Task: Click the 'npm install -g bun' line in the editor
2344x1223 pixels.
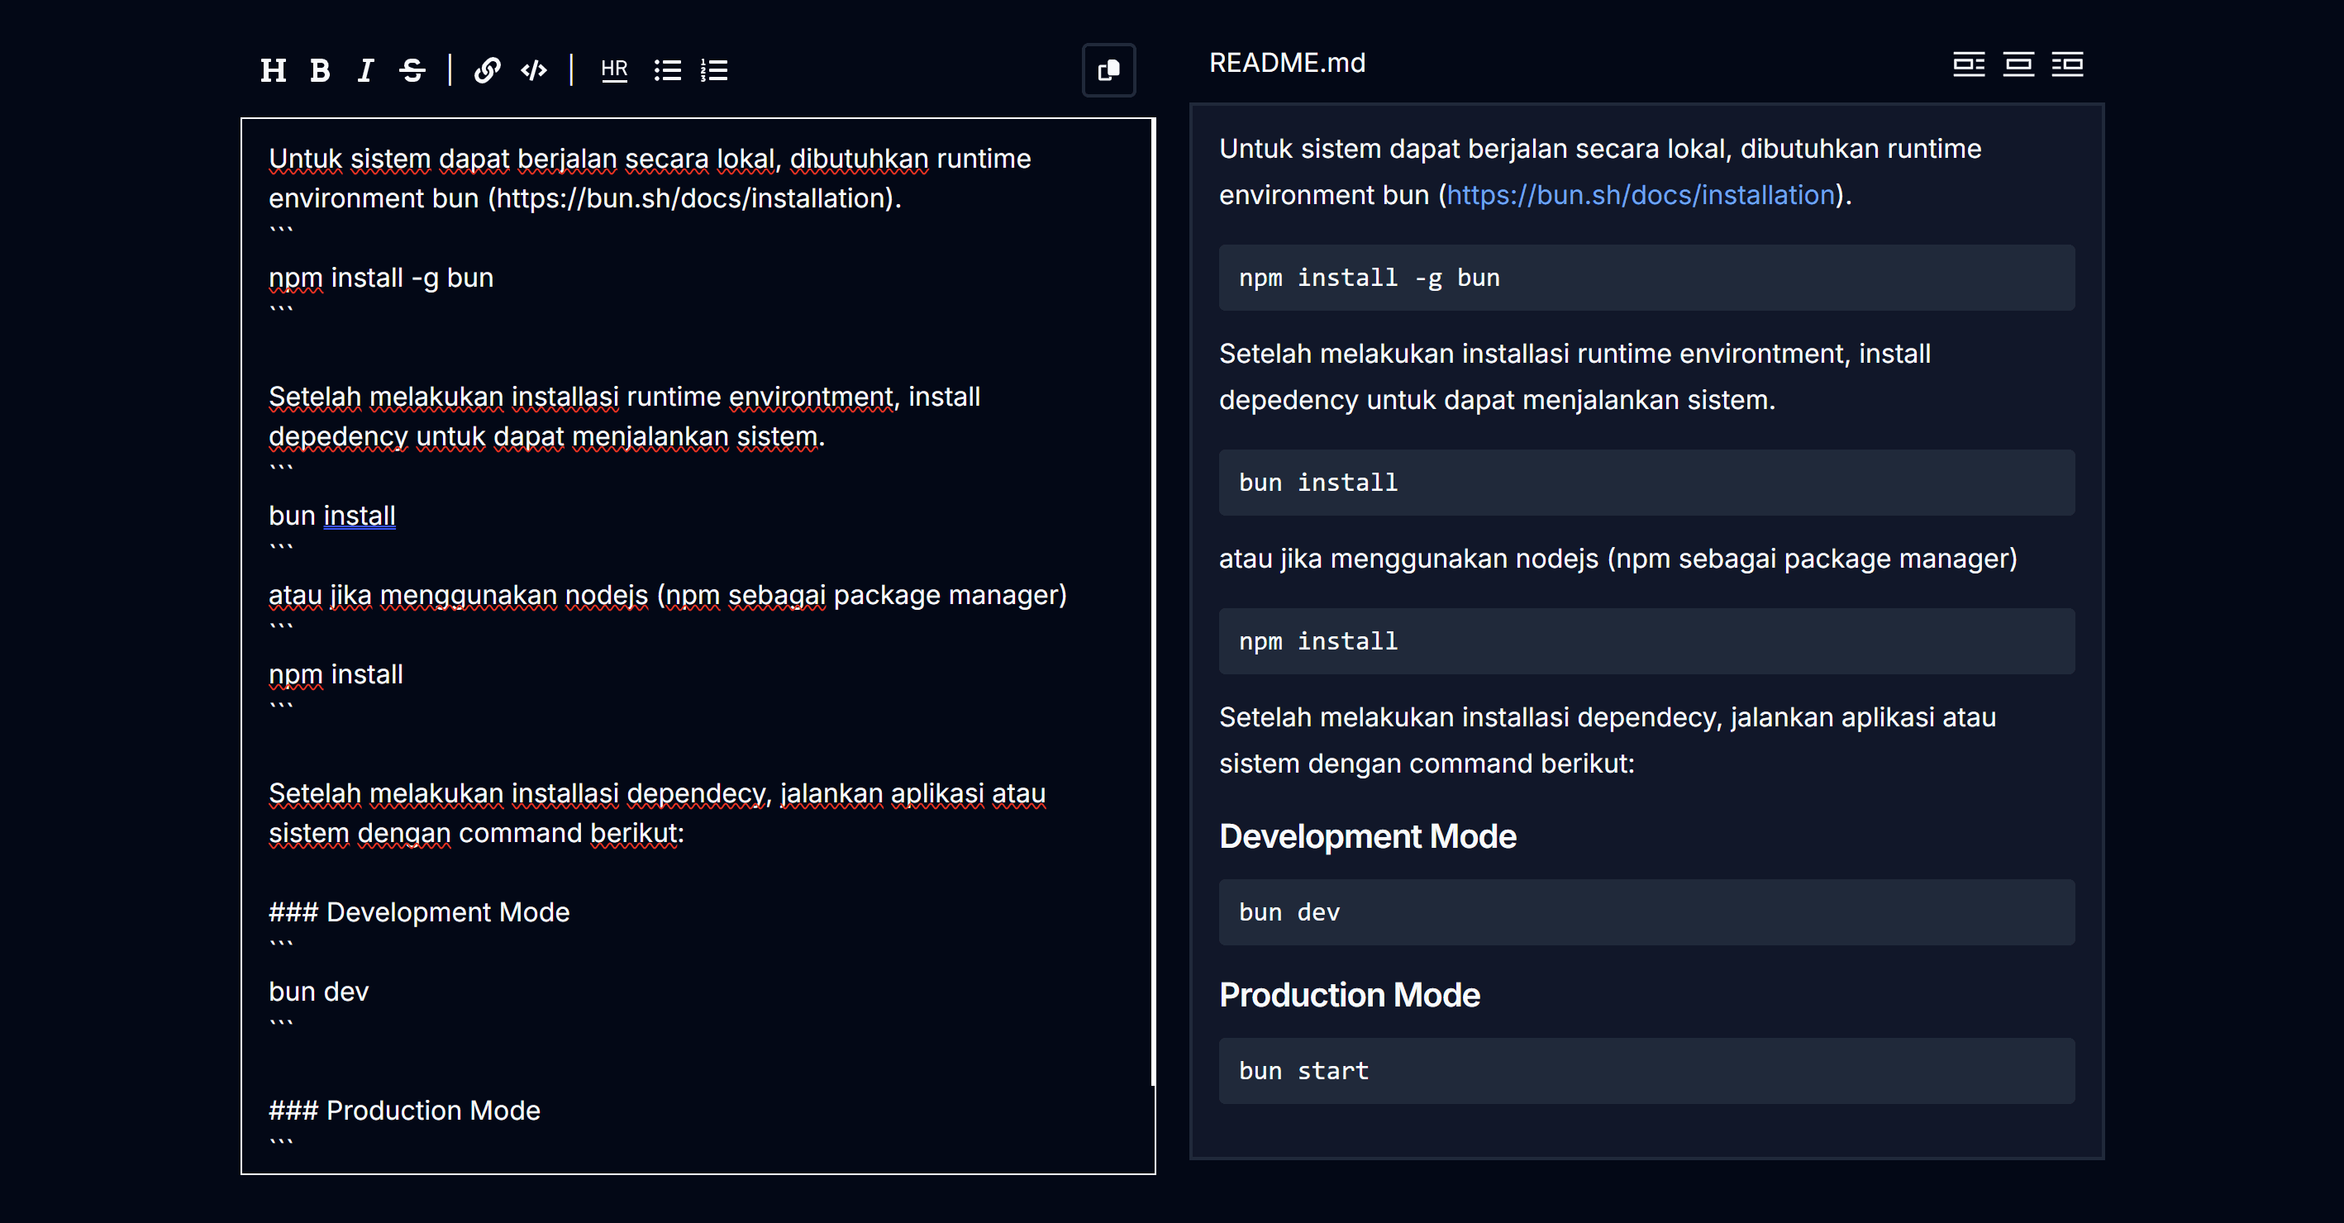Action: point(380,278)
